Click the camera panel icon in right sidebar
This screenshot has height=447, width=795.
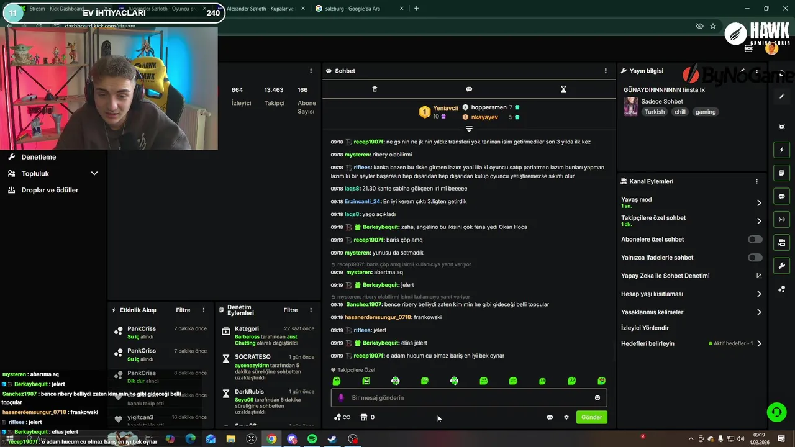tap(781, 242)
